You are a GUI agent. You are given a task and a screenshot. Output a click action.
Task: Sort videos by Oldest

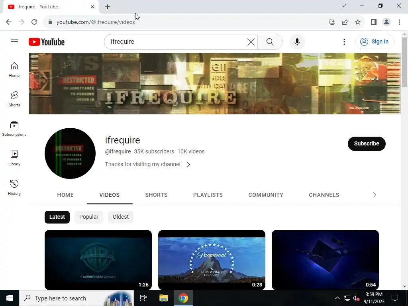120,217
